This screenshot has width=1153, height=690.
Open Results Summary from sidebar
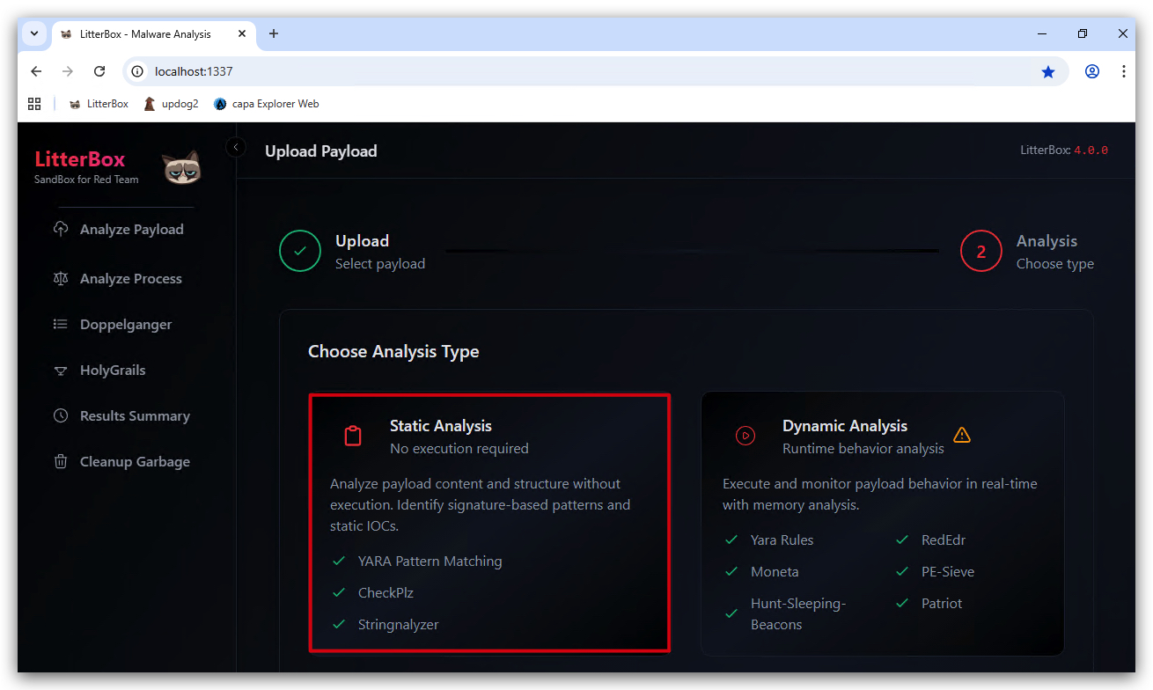coord(135,415)
